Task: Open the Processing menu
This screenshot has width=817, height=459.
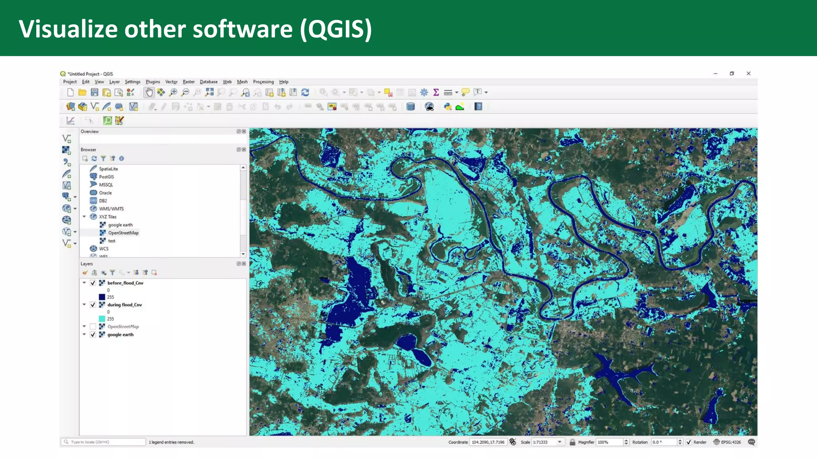Action: 263,82
